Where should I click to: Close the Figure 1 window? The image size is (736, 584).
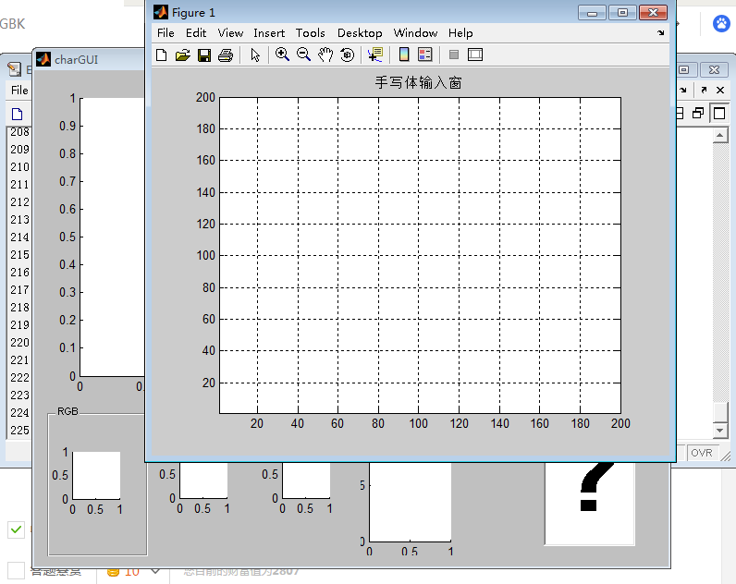653,13
